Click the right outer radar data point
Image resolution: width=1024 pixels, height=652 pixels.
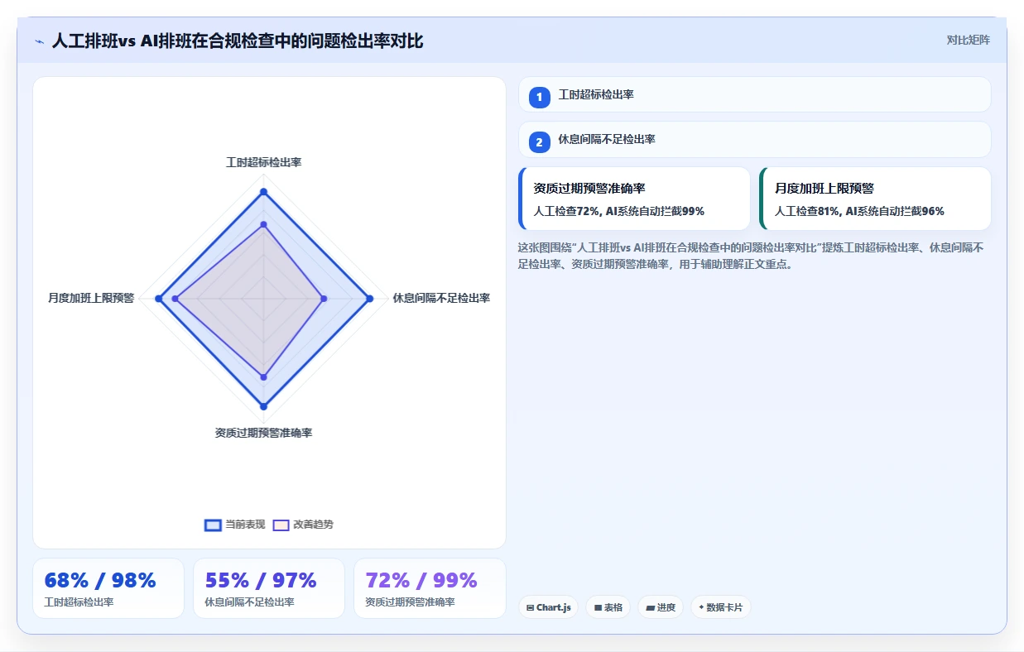(370, 298)
